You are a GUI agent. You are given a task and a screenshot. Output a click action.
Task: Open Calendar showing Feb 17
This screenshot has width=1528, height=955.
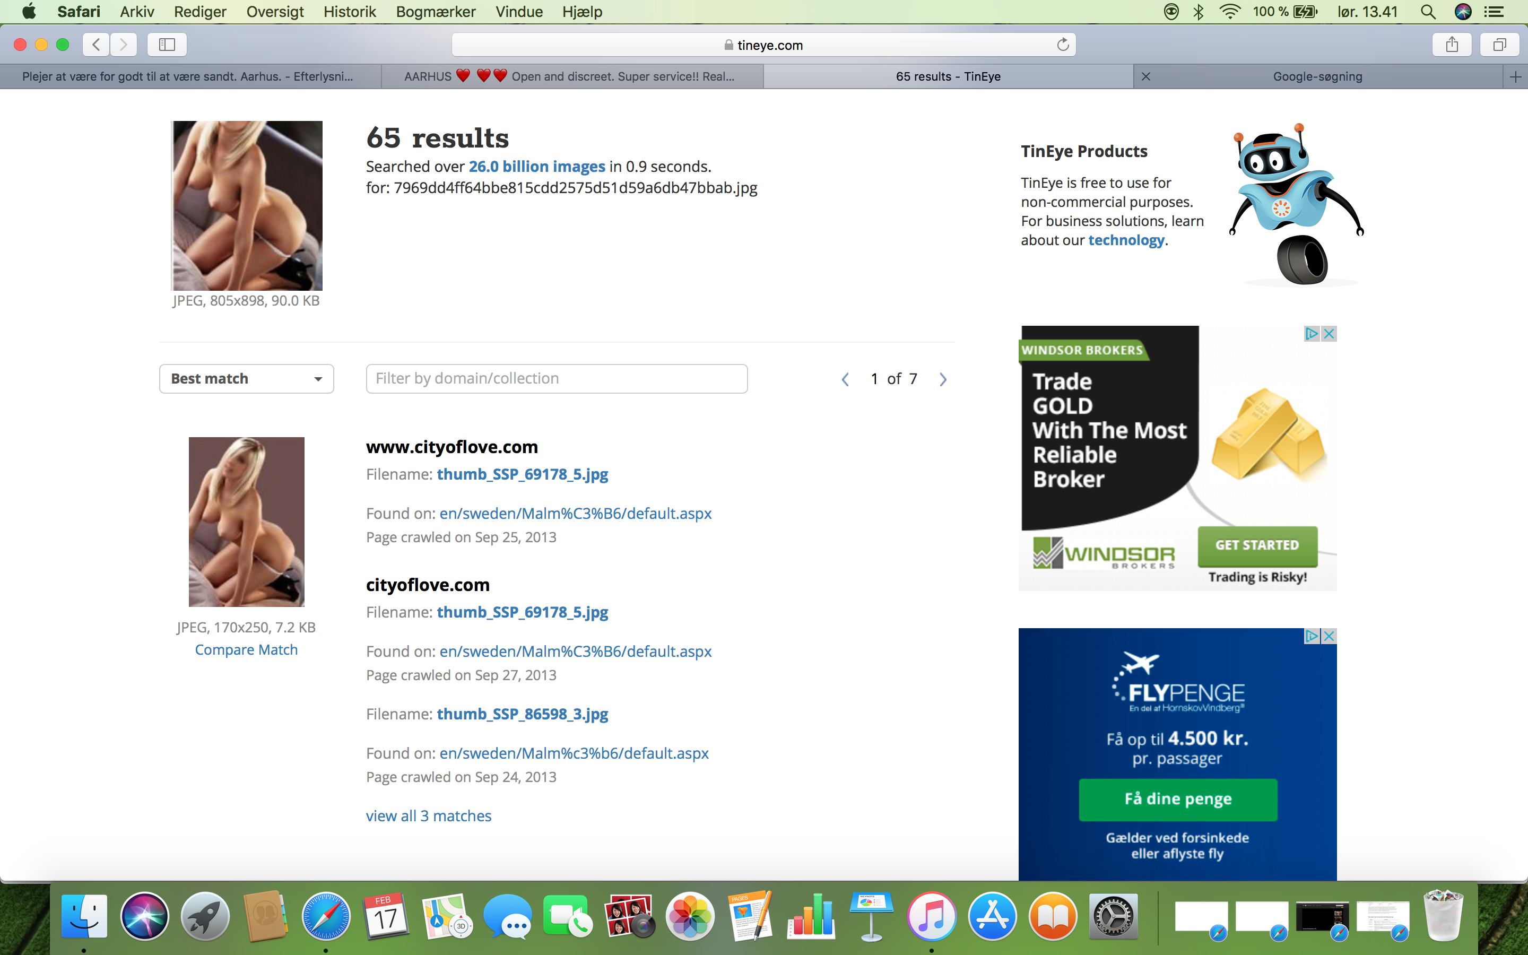(x=386, y=916)
